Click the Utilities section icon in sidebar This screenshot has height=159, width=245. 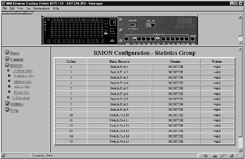pyautogui.click(x=7, y=104)
